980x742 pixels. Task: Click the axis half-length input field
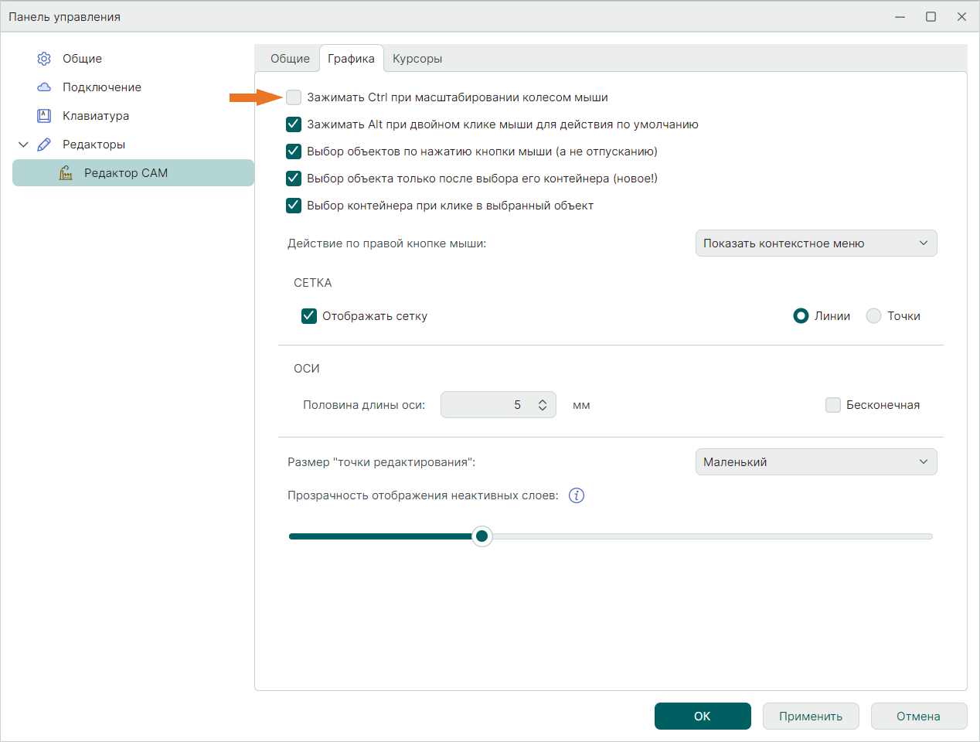click(487, 405)
